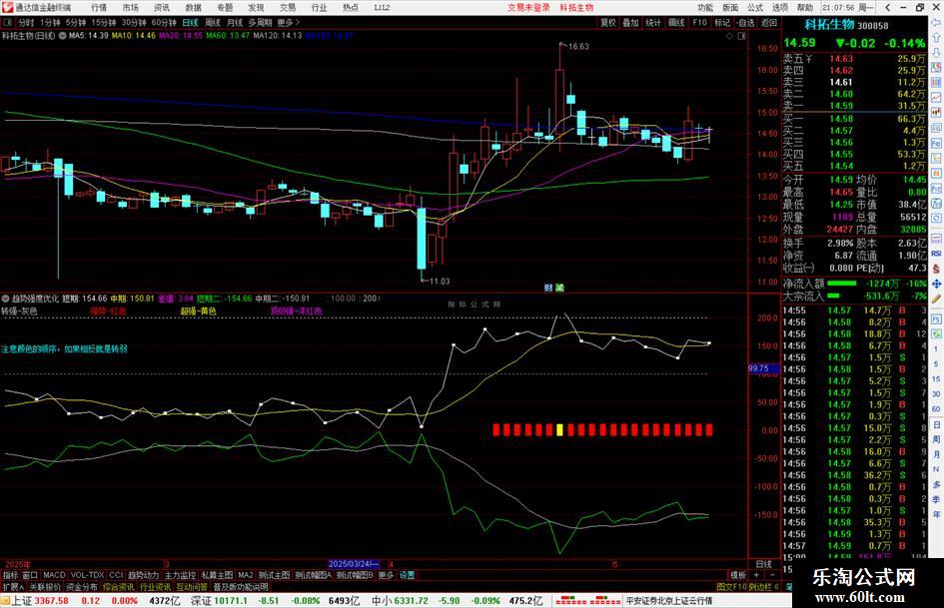Click the 2025/03/24 date marker on timeline
Viewport: 944px width, 608px height.
[x=354, y=564]
